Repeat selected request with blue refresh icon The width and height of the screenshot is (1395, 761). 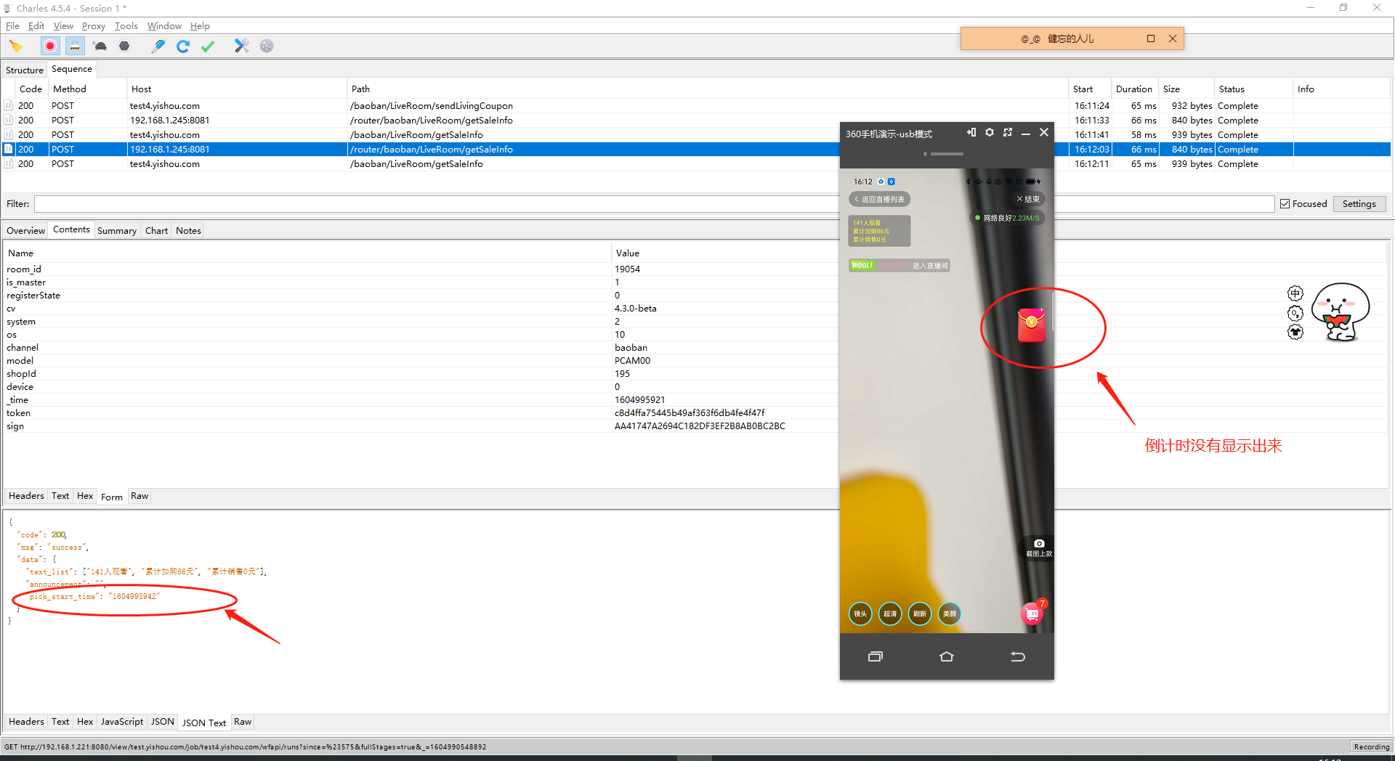click(183, 46)
